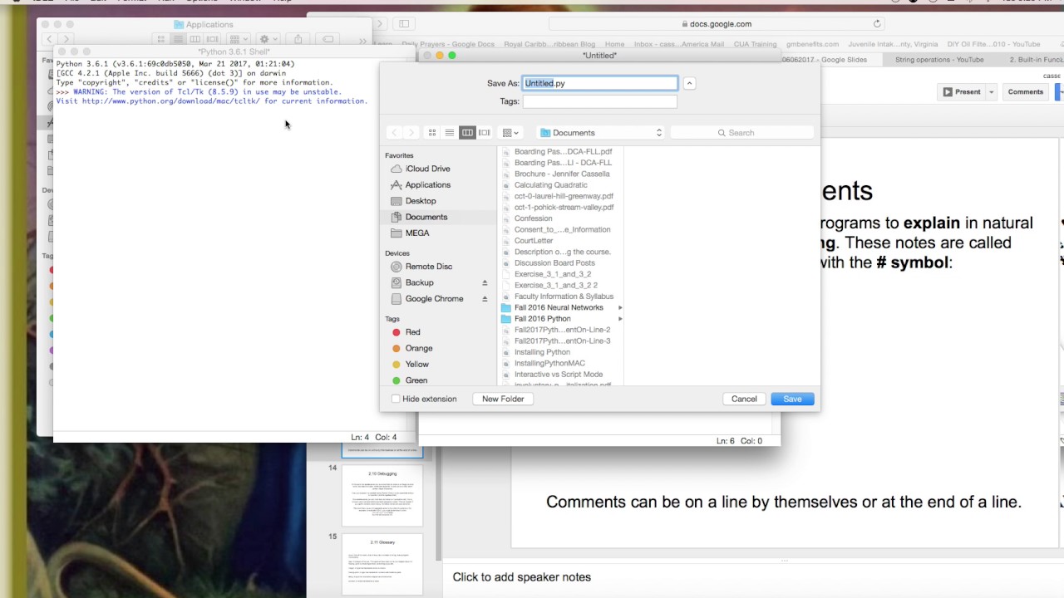Click the Save button

click(x=792, y=399)
